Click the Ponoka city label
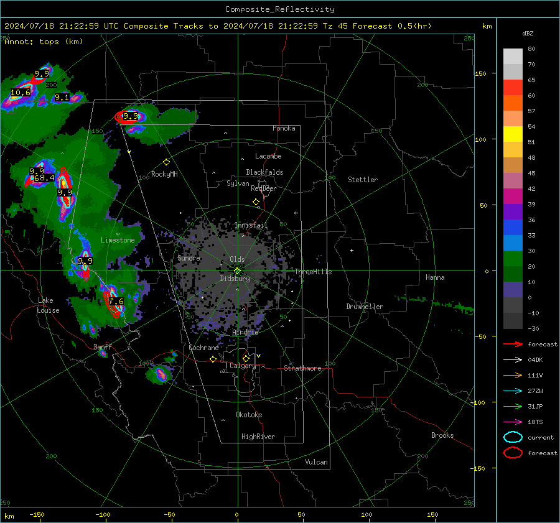The height and width of the screenshot is (523, 560). [x=284, y=128]
